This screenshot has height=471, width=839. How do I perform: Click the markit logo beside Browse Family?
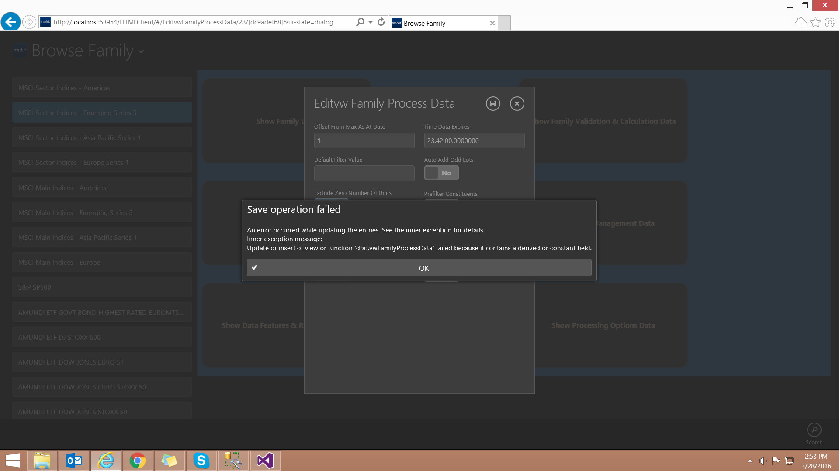point(20,51)
